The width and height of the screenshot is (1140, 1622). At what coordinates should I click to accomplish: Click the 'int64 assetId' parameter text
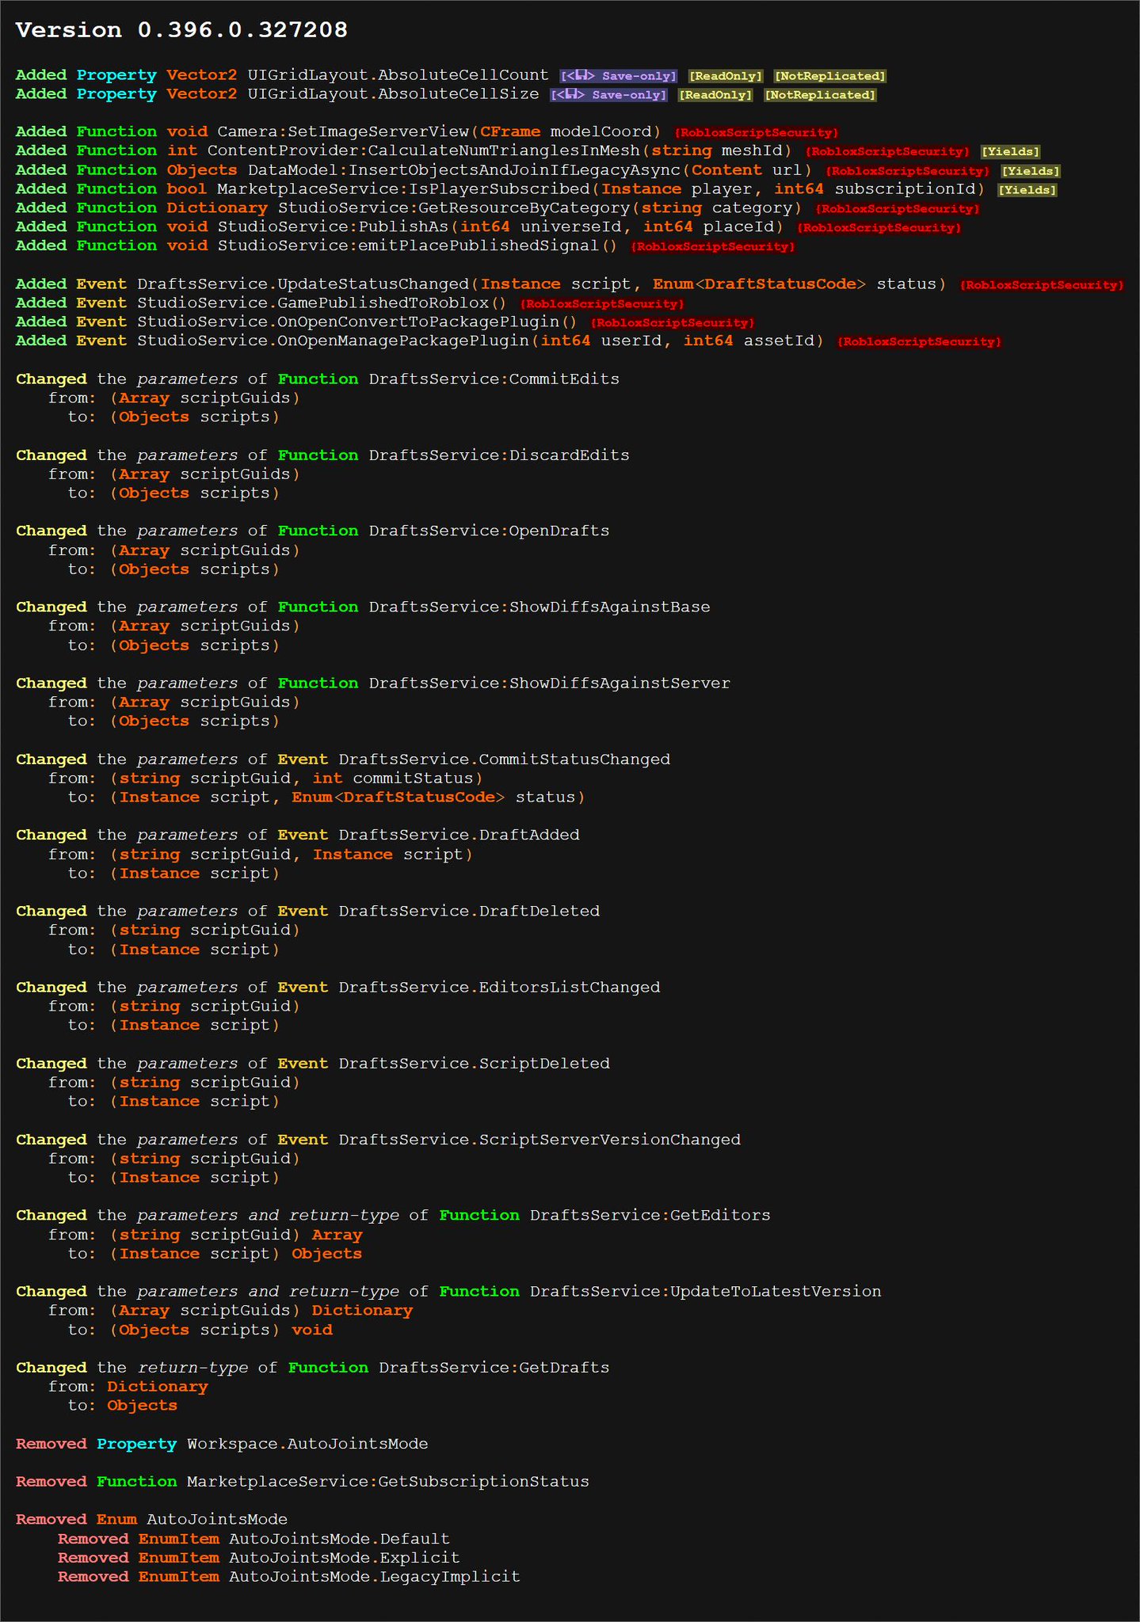point(749,341)
